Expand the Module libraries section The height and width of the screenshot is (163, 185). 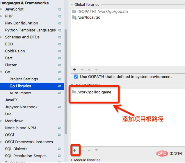click(72, 160)
